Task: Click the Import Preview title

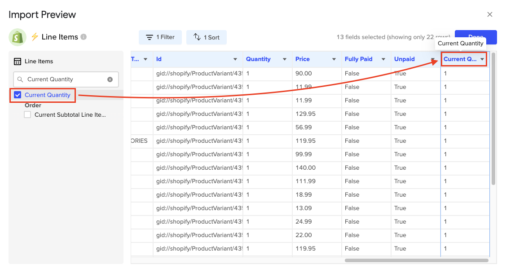Action: pyautogui.click(x=42, y=14)
